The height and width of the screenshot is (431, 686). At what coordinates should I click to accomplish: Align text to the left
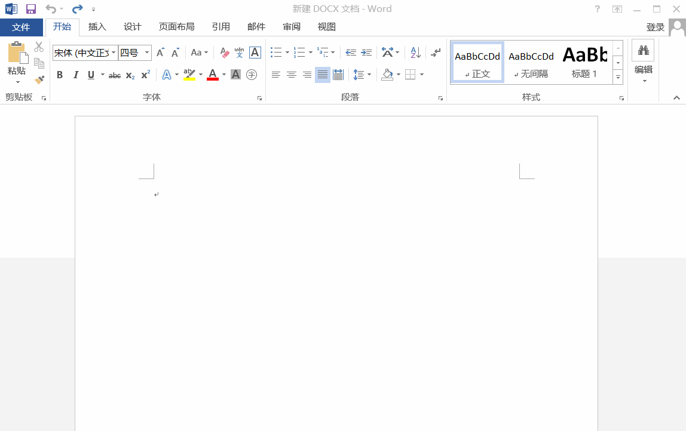click(275, 75)
